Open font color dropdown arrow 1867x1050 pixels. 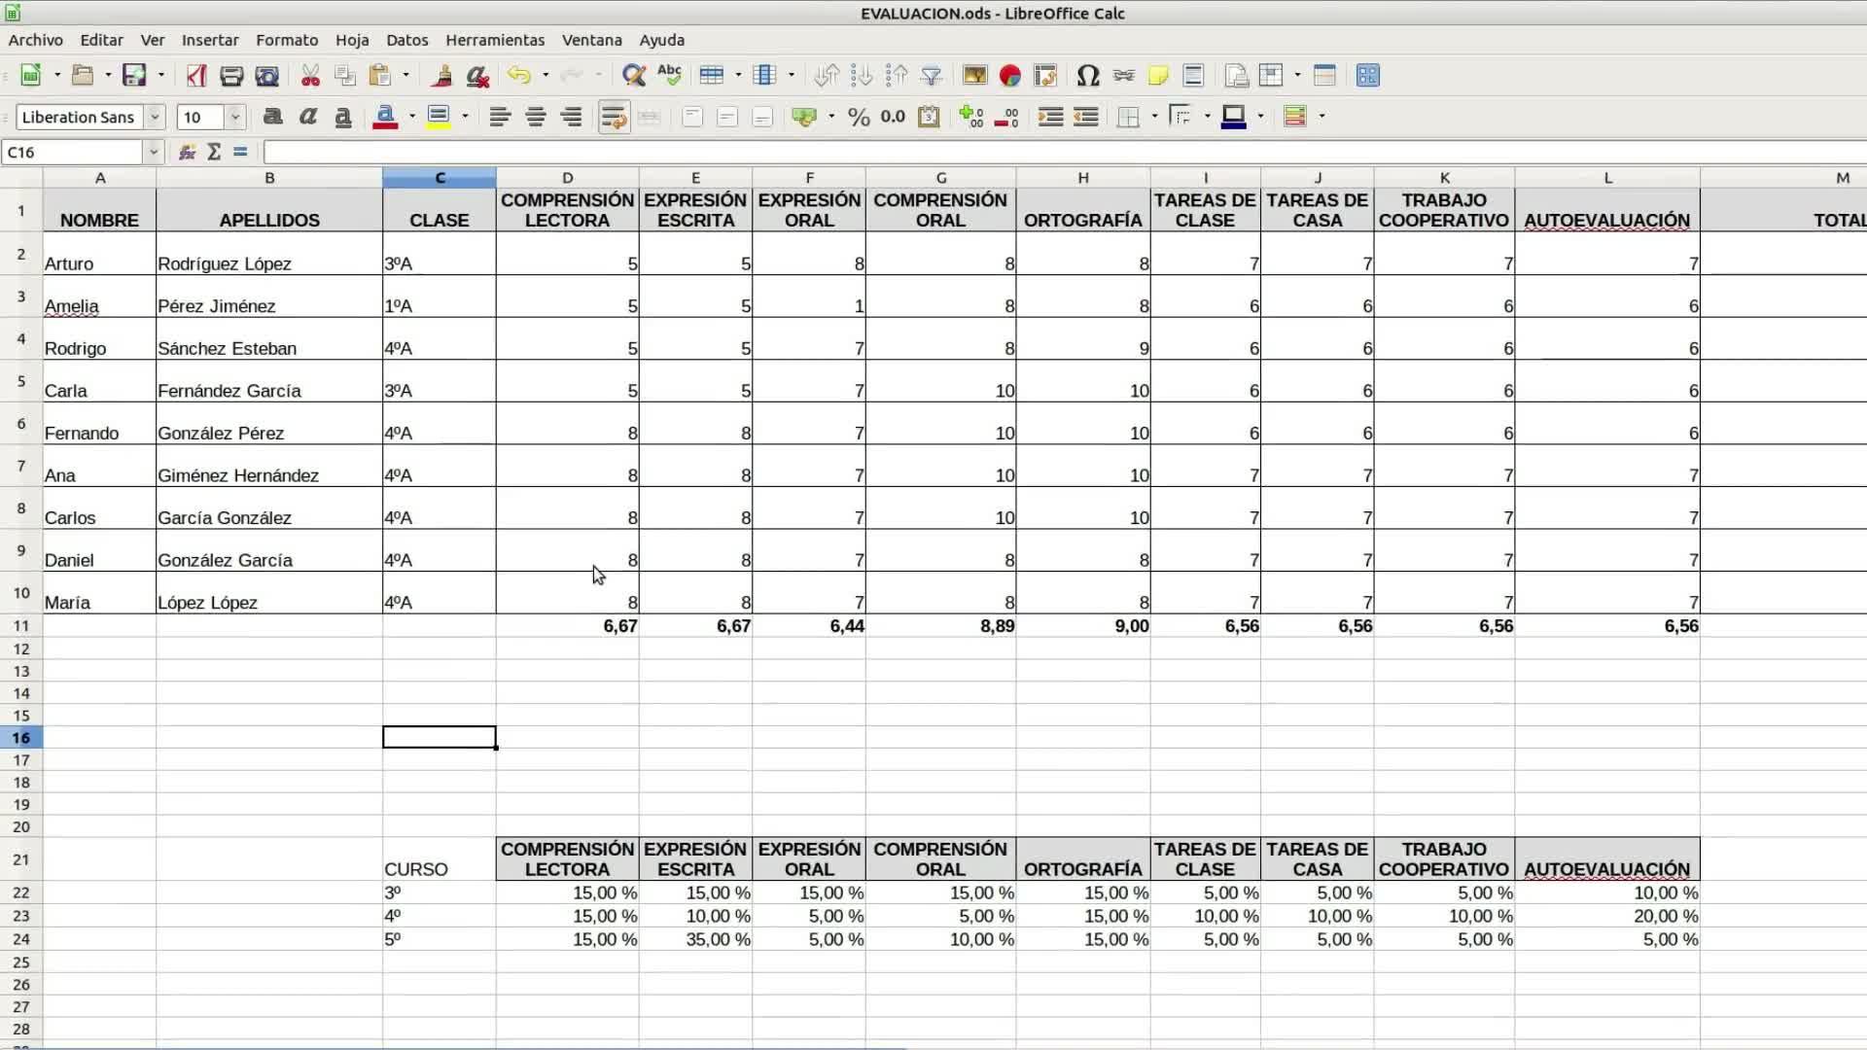412,118
